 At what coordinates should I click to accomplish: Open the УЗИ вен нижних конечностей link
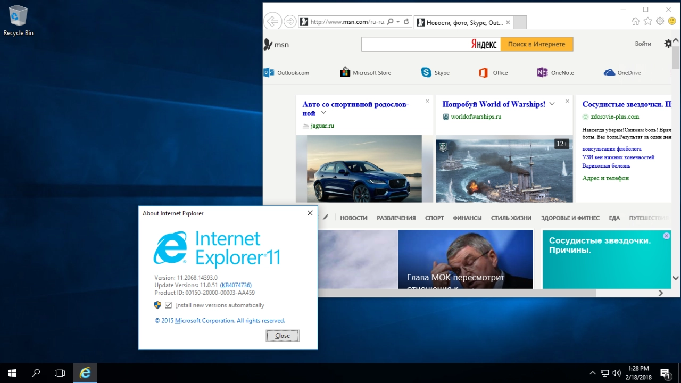tap(618, 157)
